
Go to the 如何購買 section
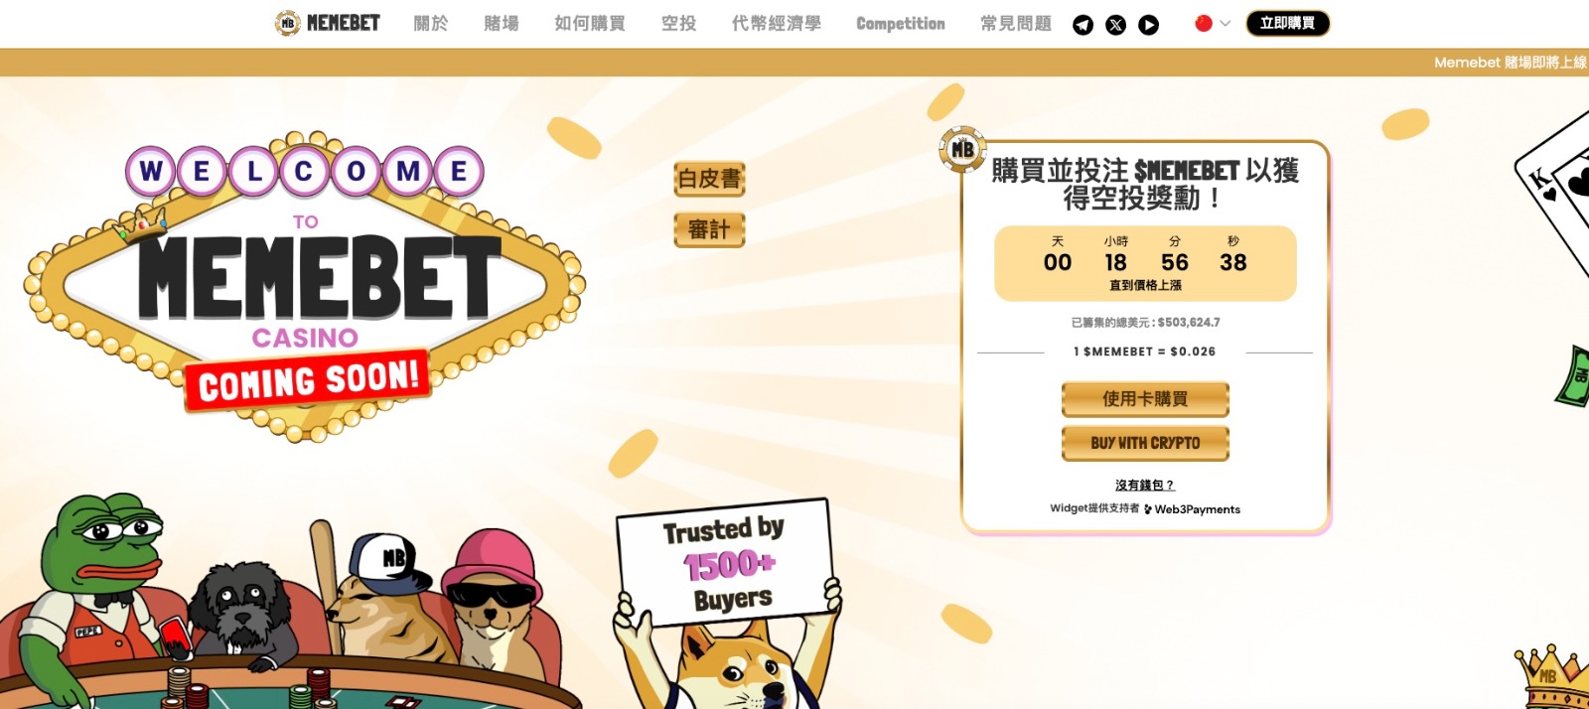coord(590,23)
